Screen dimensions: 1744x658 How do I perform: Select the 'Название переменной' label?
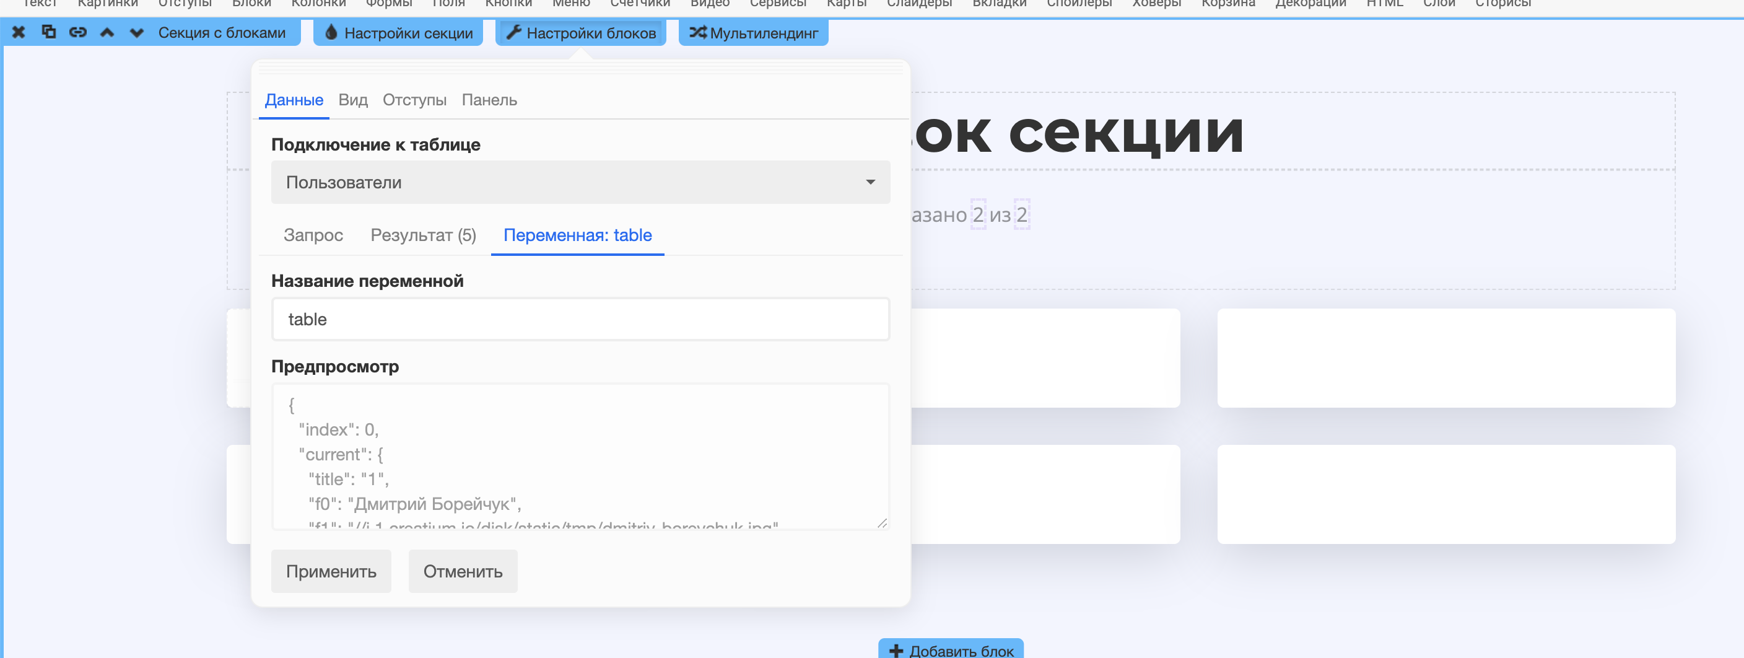click(368, 281)
